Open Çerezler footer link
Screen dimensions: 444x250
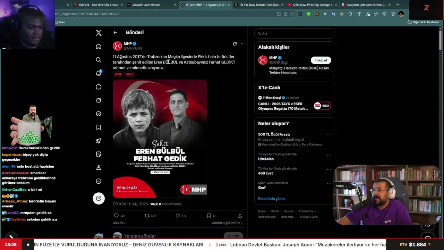coord(289,211)
